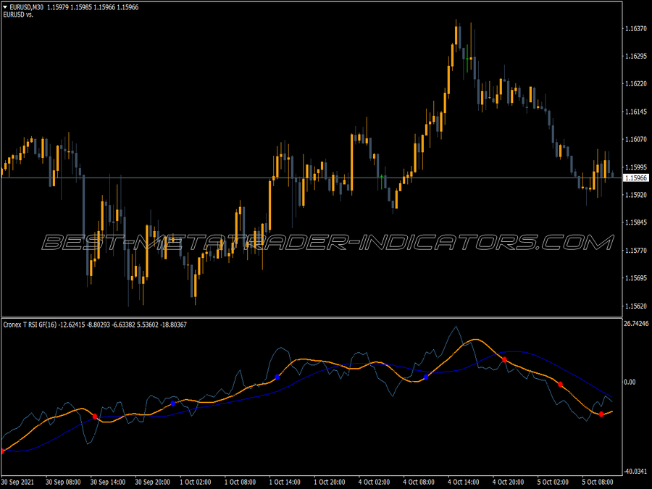Click the 0.00 indicator scale value
652x489 pixels.
pyautogui.click(x=630, y=382)
